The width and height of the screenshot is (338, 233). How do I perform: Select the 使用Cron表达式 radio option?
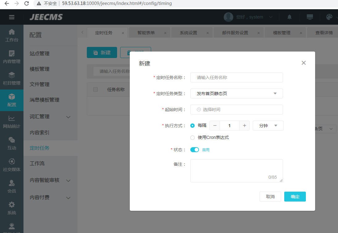coord(192,138)
